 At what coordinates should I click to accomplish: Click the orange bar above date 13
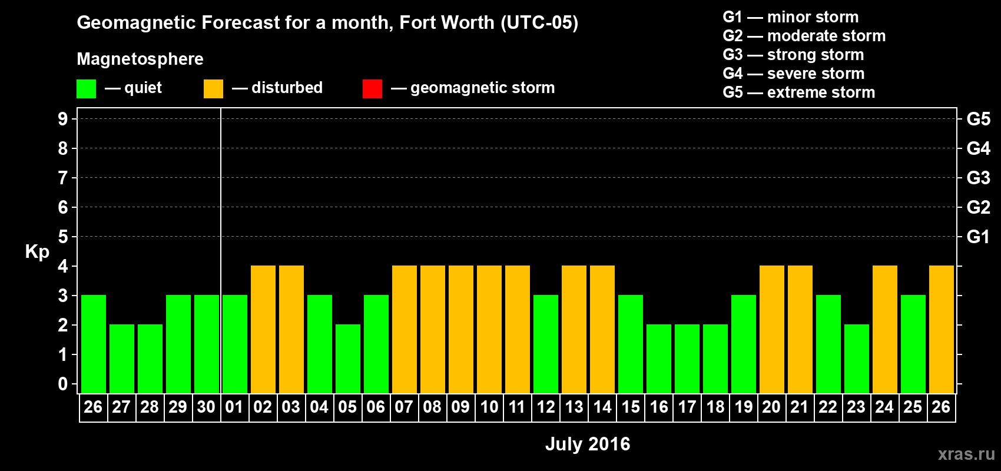(574, 330)
